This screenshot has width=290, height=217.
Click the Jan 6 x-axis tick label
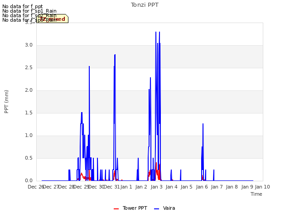(x=202, y=187)
